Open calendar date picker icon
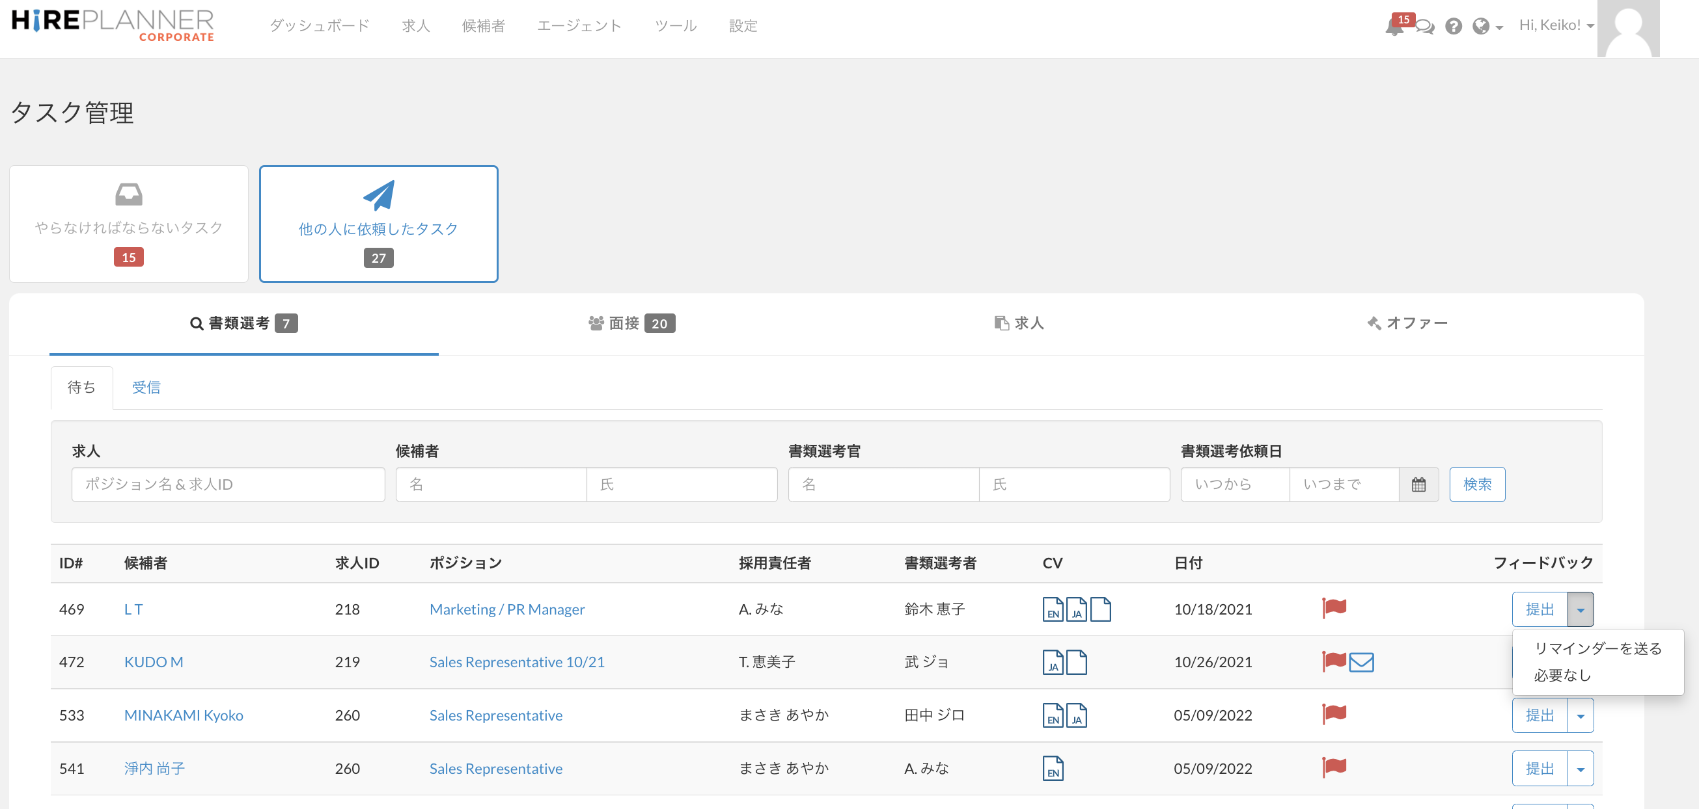Image resolution: width=1699 pixels, height=809 pixels. point(1418,485)
